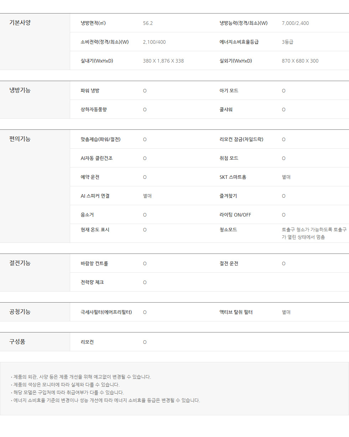The width and height of the screenshot is (349, 437).
Task: Click the 7,000/2,400 cooling capacity value
Action: click(295, 23)
